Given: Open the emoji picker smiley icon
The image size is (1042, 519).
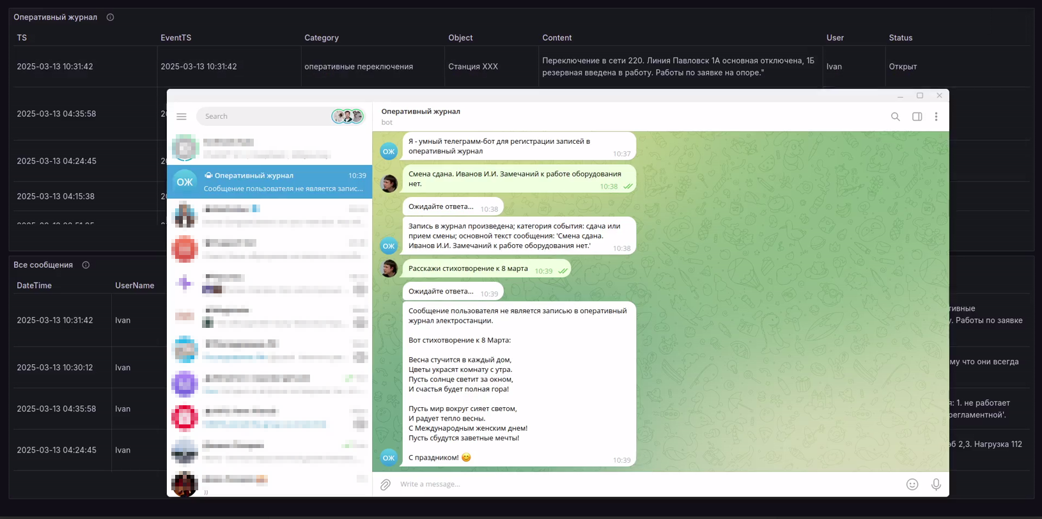Looking at the screenshot, I should tap(912, 484).
